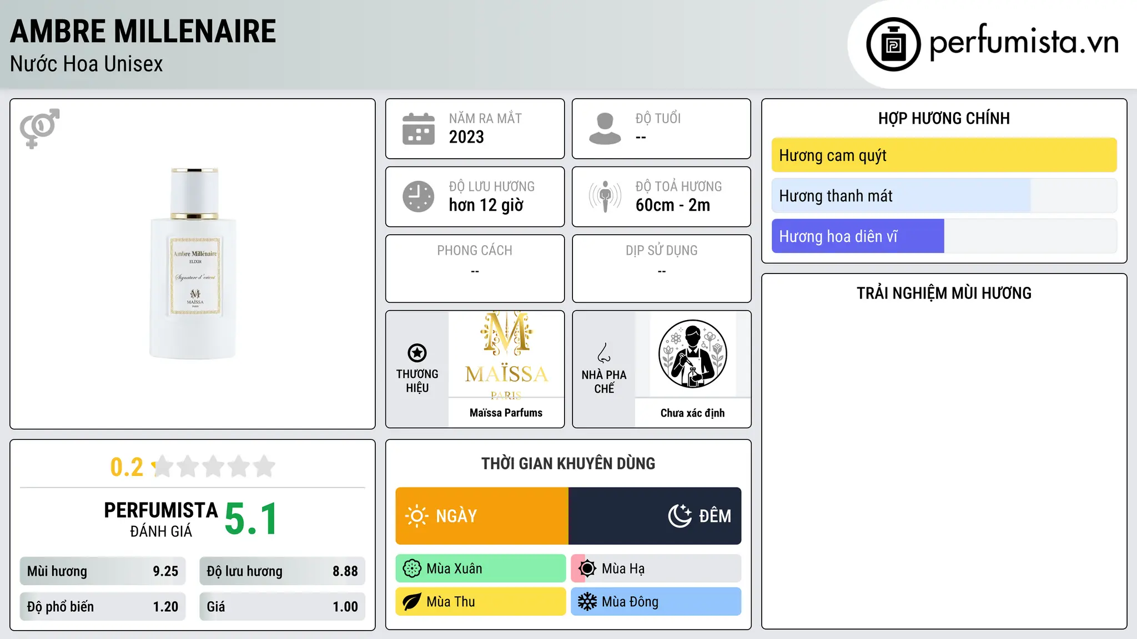Choose the Mùa Đông season bar
The width and height of the screenshot is (1137, 639).
[656, 602]
